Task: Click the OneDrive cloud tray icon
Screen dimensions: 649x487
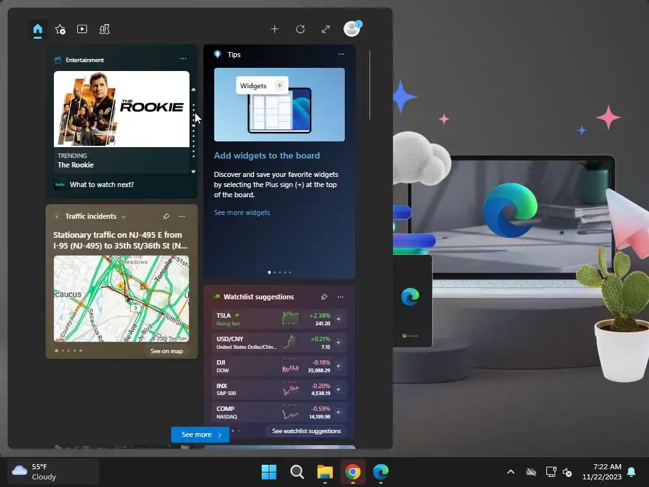Action: pyautogui.click(x=531, y=472)
